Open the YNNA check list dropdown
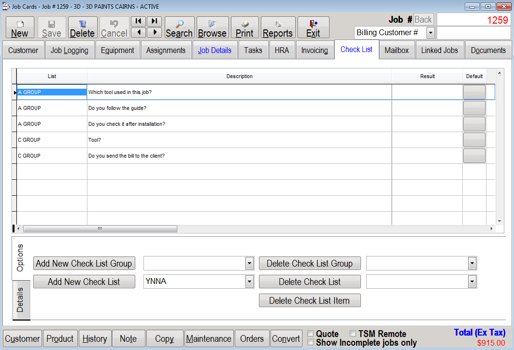Viewport: 514px width, 350px height. pos(249,282)
